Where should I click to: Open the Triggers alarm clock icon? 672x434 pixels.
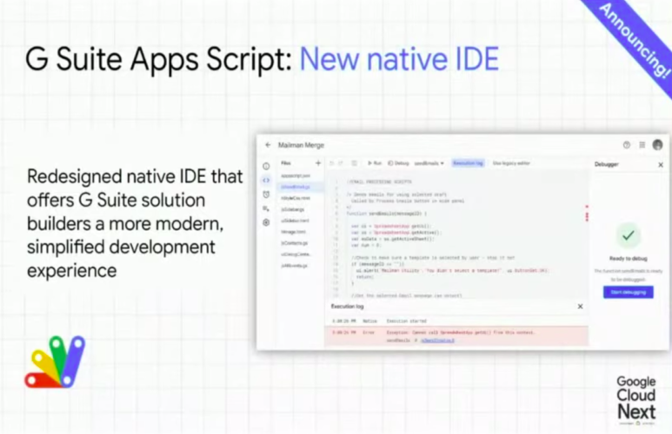tap(266, 194)
